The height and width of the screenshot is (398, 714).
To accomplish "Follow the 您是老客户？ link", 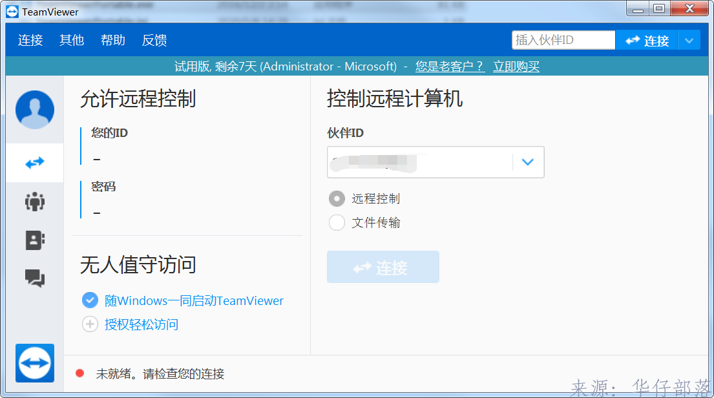I will point(450,67).
